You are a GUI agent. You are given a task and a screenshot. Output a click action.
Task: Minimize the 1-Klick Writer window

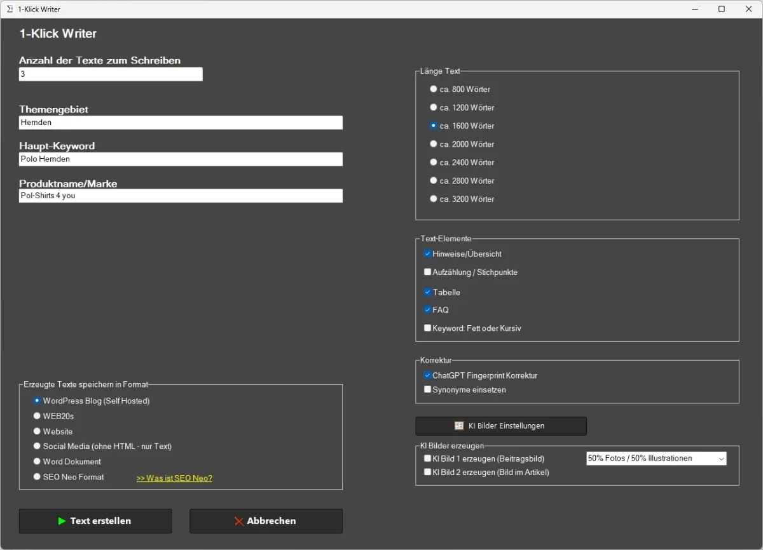pos(694,9)
